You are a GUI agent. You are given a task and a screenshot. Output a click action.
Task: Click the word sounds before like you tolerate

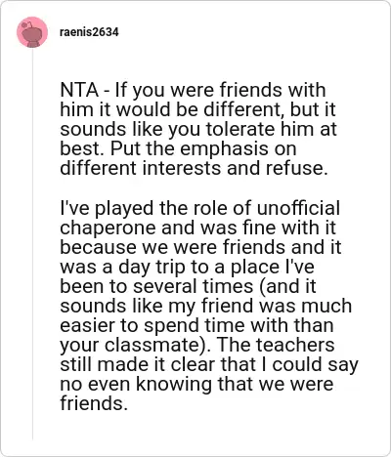[x=93, y=130]
